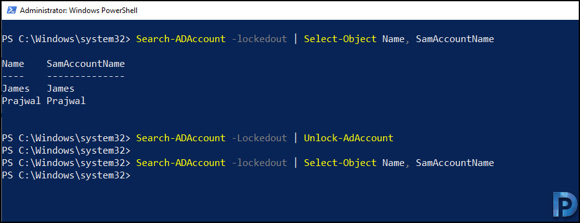Click the blue P watermark logo
Screen dimensions: 580x223
(565, 205)
